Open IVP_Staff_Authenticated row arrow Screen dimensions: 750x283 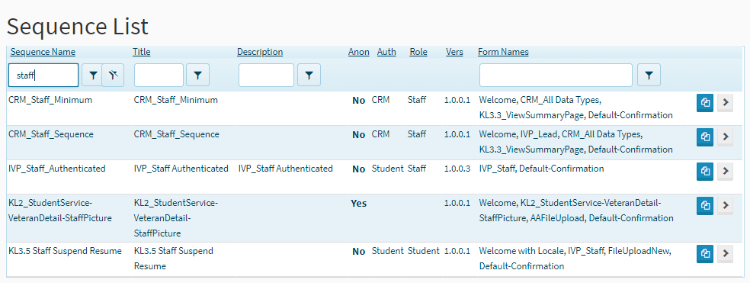pyautogui.click(x=725, y=171)
